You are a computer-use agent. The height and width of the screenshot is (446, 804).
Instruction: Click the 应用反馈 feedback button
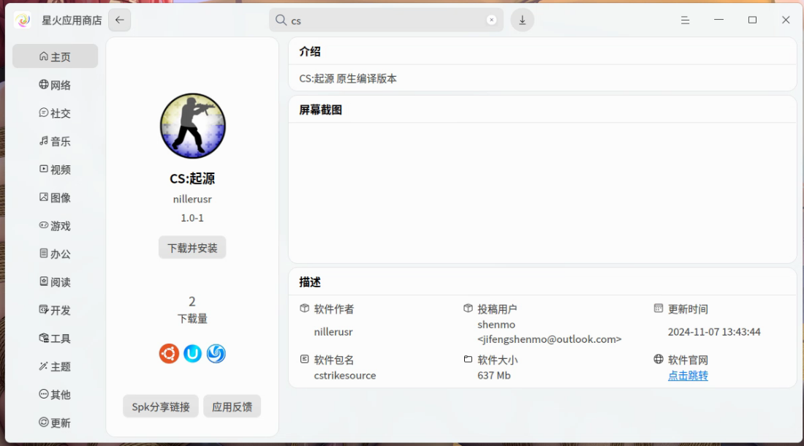232,407
